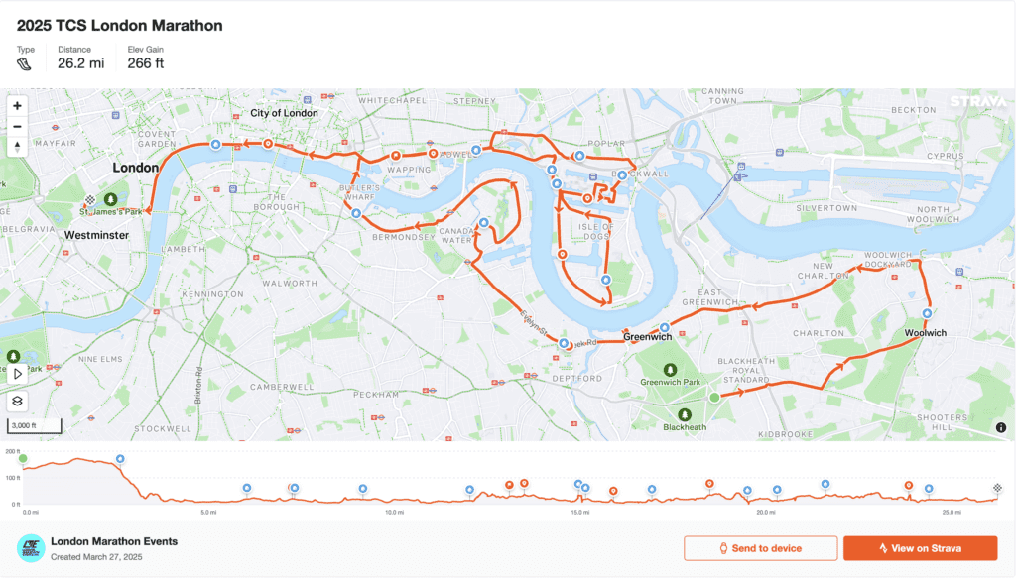Click the London Marathon Events avatar

(31, 548)
